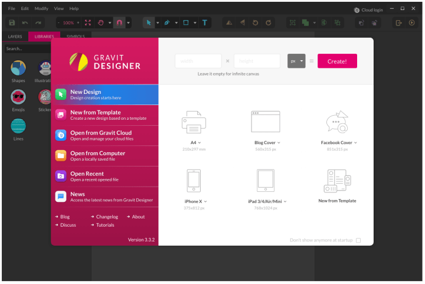This screenshot has height=284, width=425.
Task: Open the Edit menu
Action: pos(25,9)
